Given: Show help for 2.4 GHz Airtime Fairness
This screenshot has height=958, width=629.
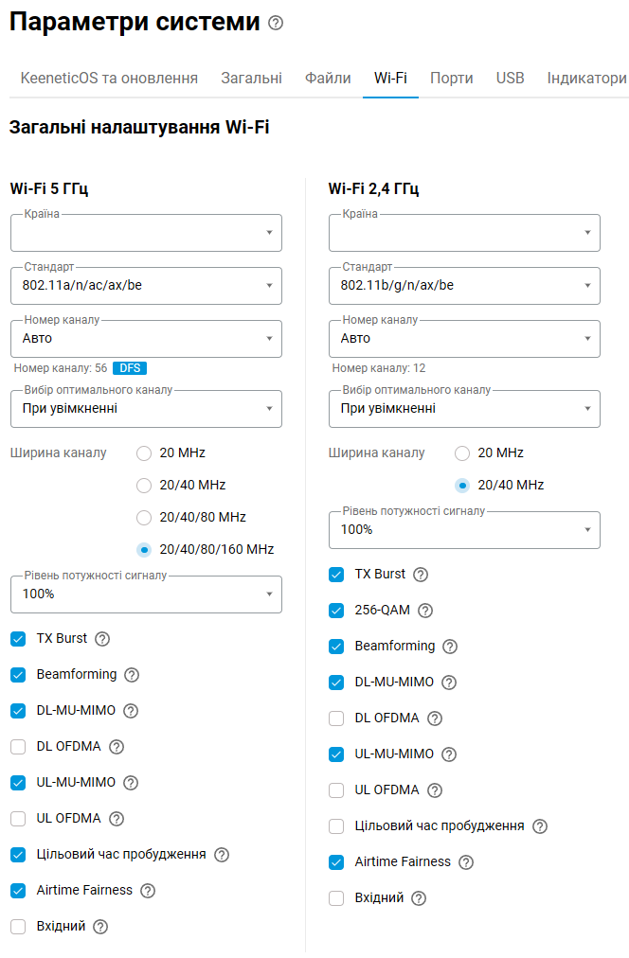Looking at the screenshot, I should [466, 862].
